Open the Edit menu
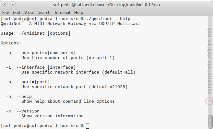The image size is (213, 129). click(x=17, y=13)
